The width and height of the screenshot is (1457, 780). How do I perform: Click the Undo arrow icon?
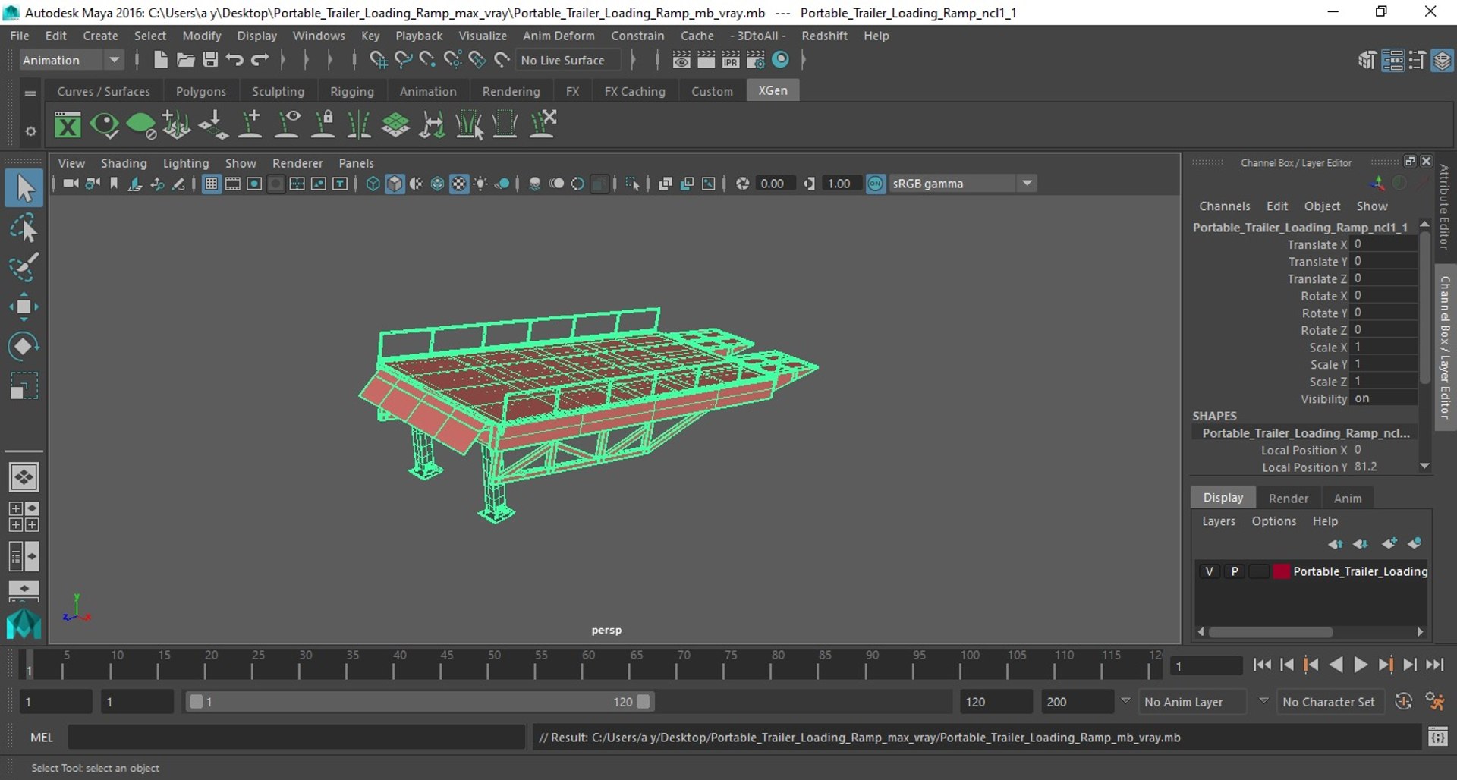click(x=235, y=60)
